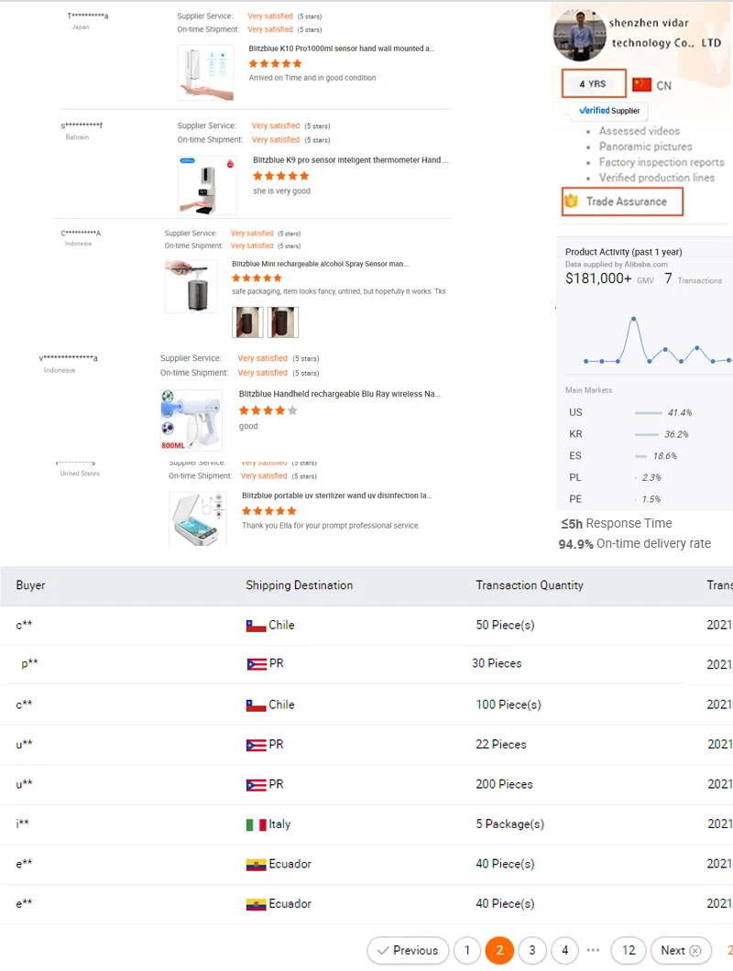Click the ≤5h Response Time text
The height and width of the screenshot is (971, 733).
616,523
